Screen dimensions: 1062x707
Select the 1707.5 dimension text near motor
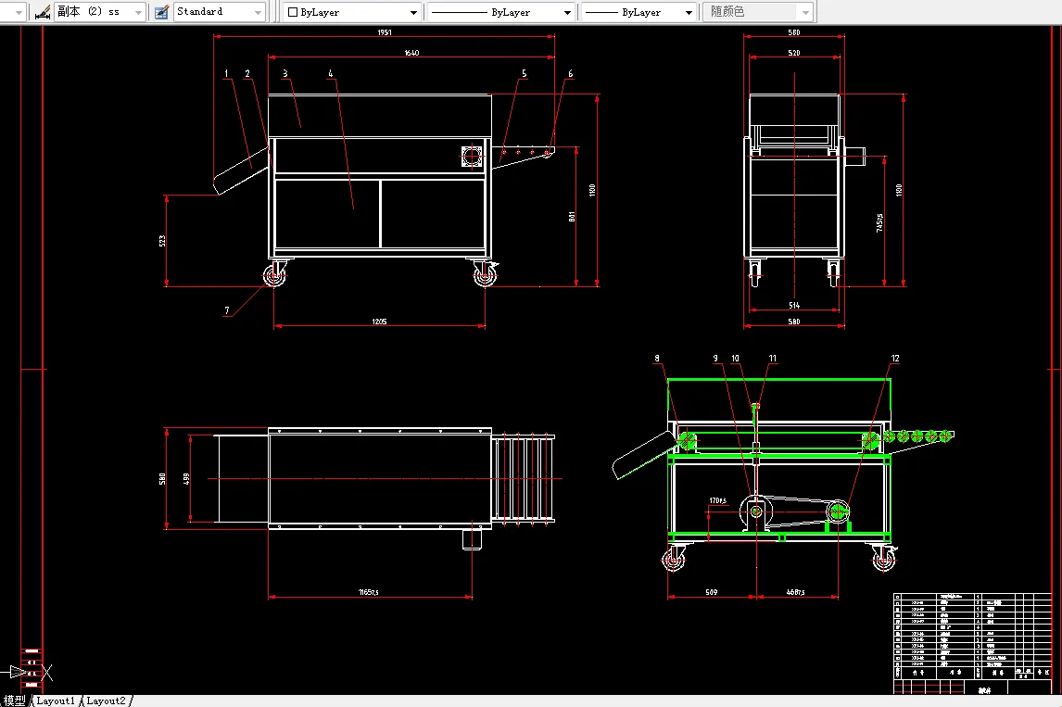point(718,501)
